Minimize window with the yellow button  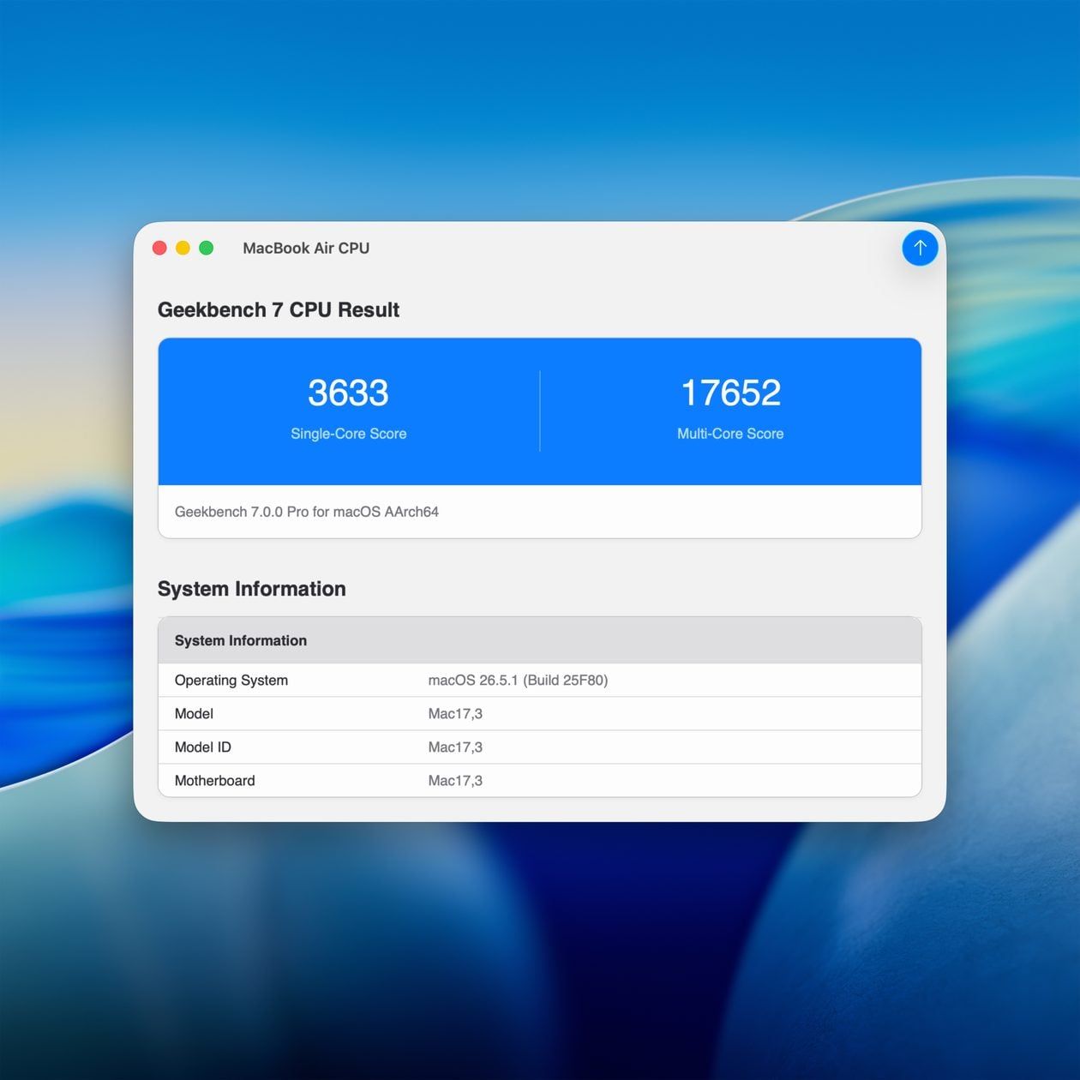(x=183, y=248)
